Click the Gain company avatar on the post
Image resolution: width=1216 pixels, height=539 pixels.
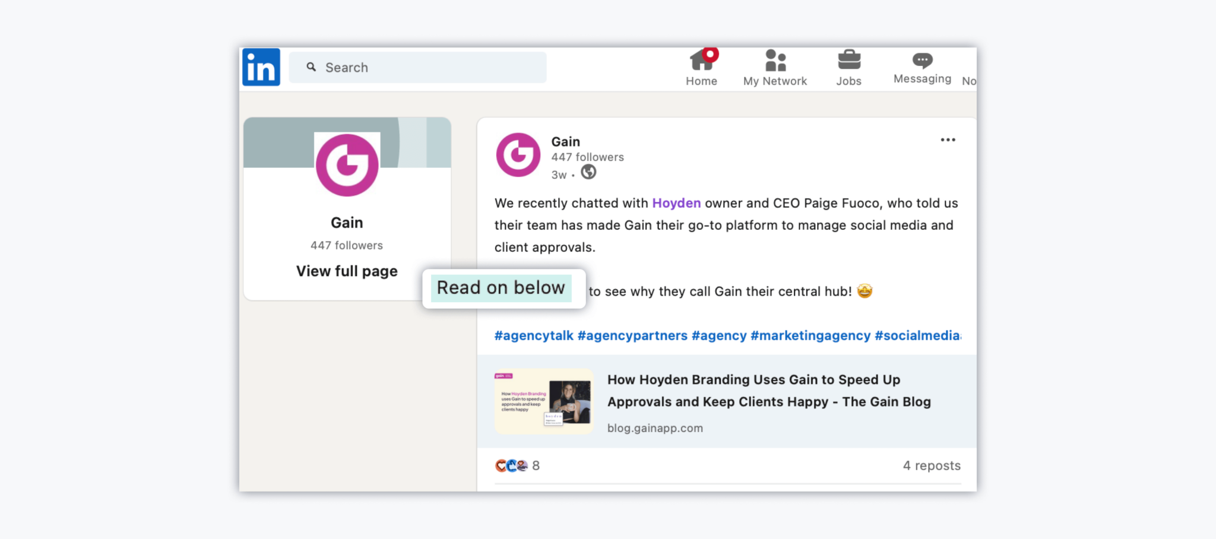pyautogui.click(x=518, y=155)
